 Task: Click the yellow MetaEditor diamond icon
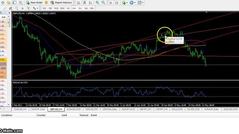click(46, 3)
